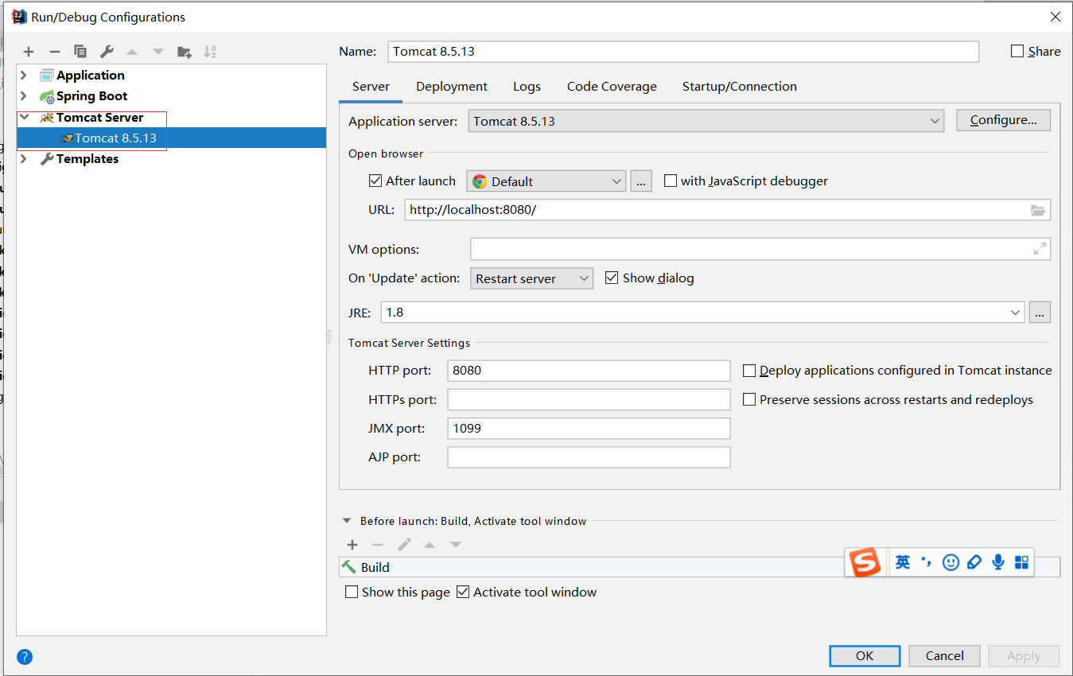This screenshot has width=1073, height=676.
Task: Click the OK button
Action: pyautogui.click(x=865, y=655)
